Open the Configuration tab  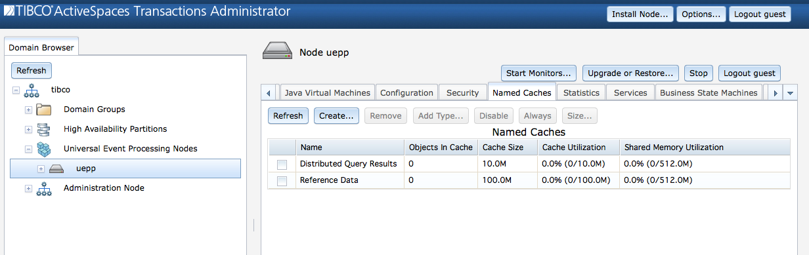406,93
